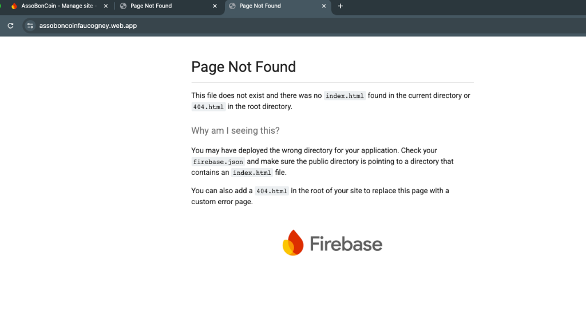
Task: Click the Firebase flame logo on page
Action: [x=292, y=243]
